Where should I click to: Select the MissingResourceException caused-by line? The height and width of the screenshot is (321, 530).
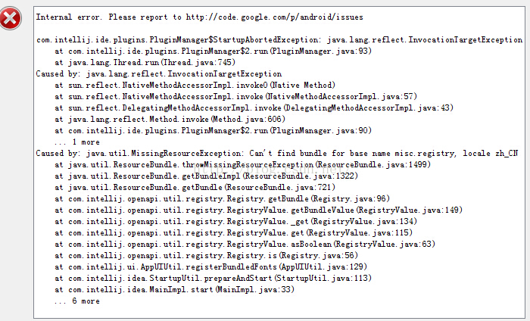(277, 154)
